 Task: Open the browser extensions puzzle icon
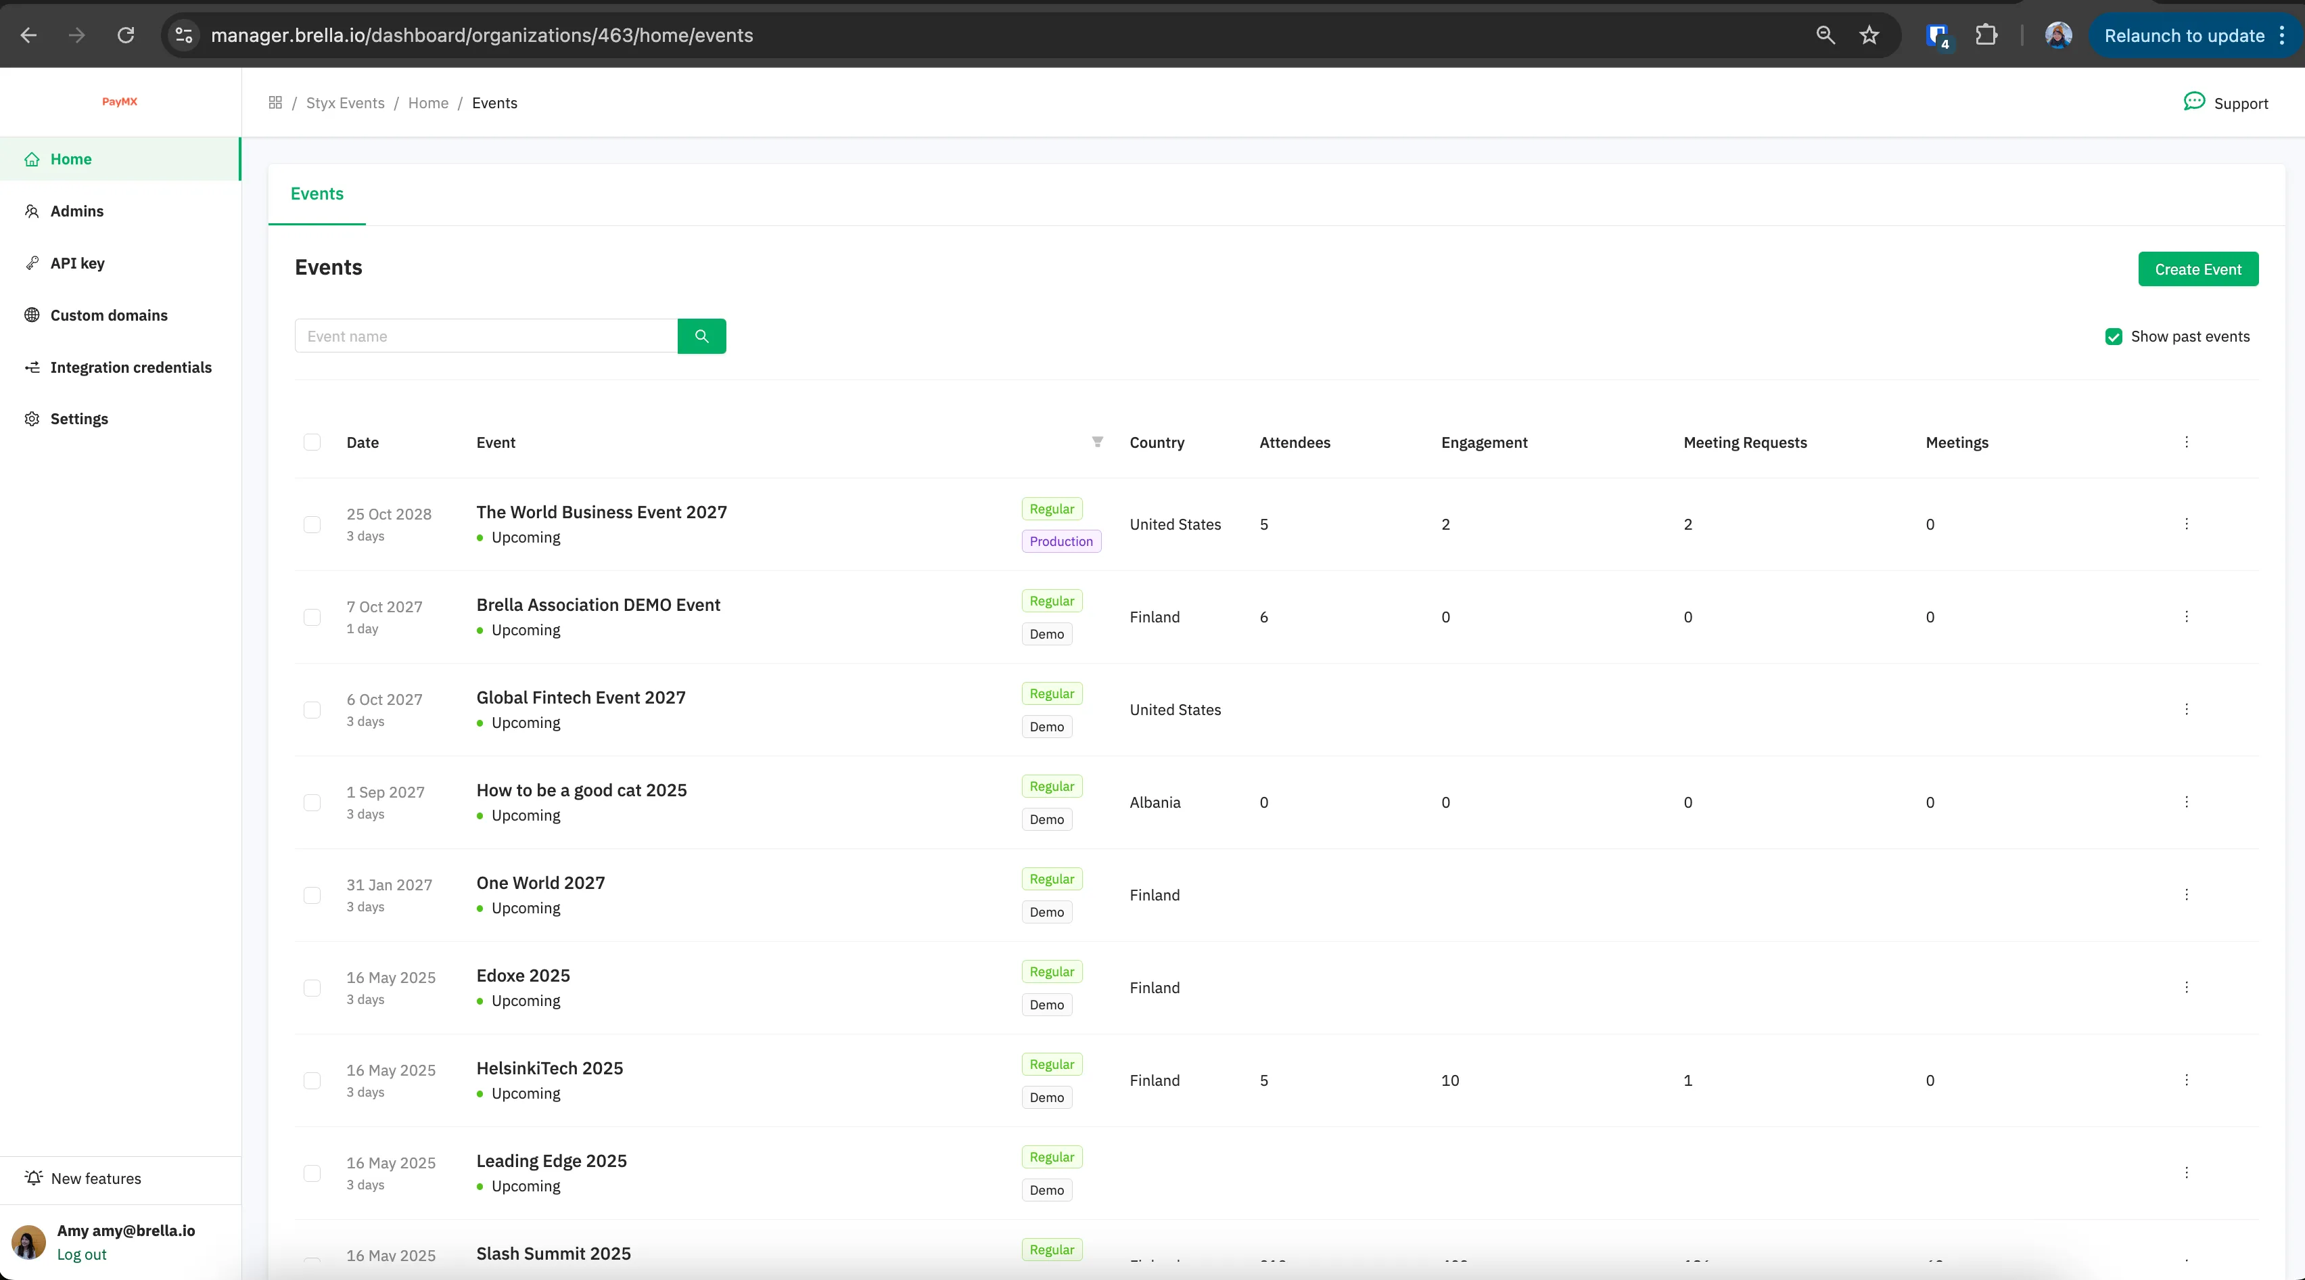click(x=1986, y=35)
